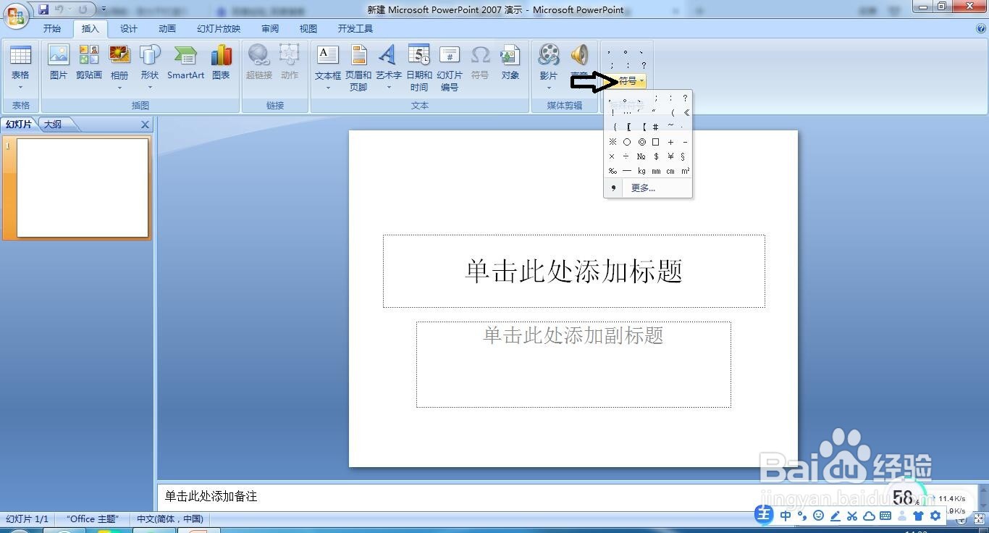The height and width of the screenshot is (533, 989).
Task: Open the 幻灯片放映 Slide Show tab
Action: click(219, 29)
